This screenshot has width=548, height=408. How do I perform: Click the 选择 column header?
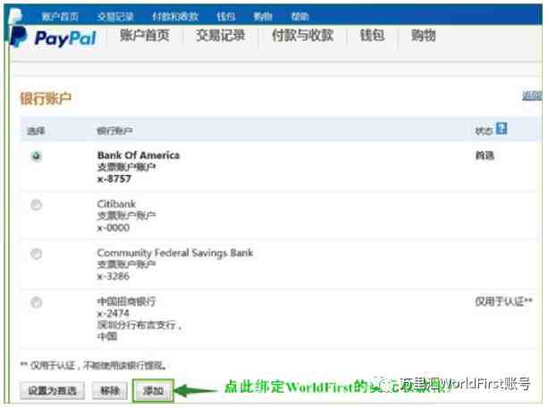pyautogui.click(x=36, y=131)
